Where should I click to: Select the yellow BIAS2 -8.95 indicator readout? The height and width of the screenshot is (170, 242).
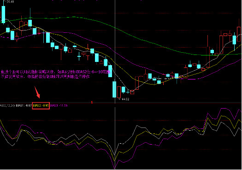click(41, 106)
